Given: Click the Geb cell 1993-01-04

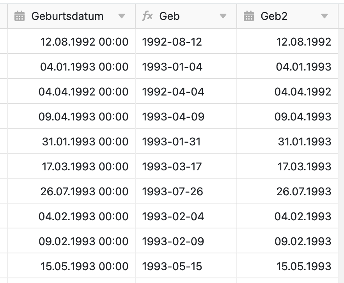Looking at the screenshot, I should [x=172, y=67].
